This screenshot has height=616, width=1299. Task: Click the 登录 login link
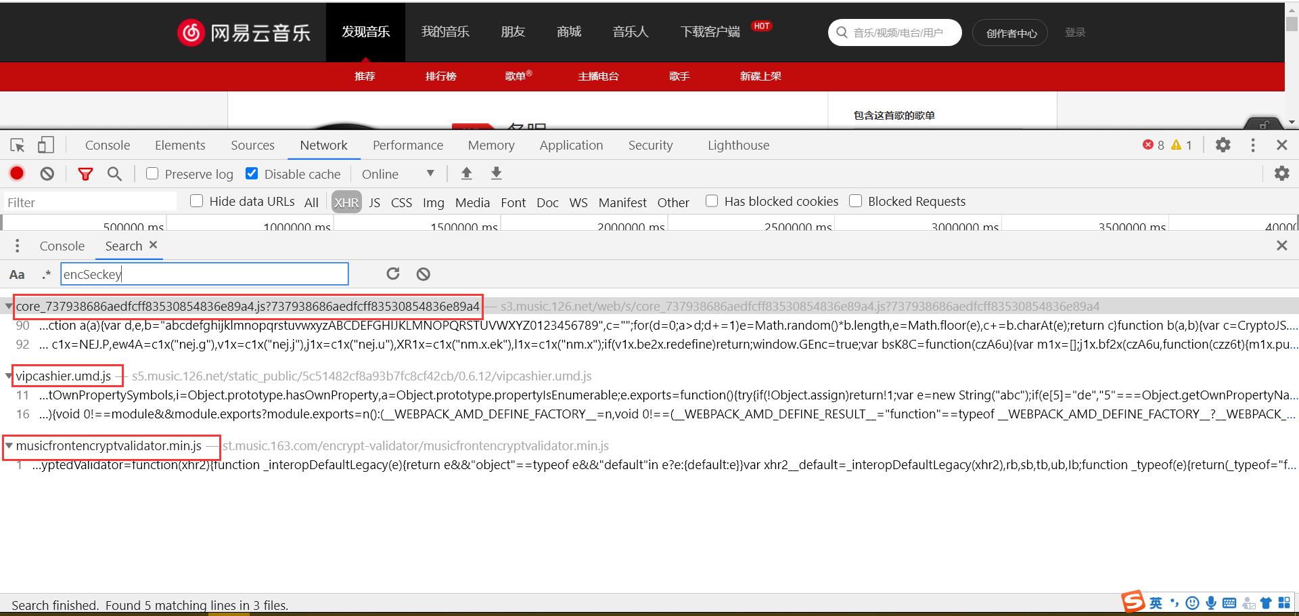tap(1075, 32)
